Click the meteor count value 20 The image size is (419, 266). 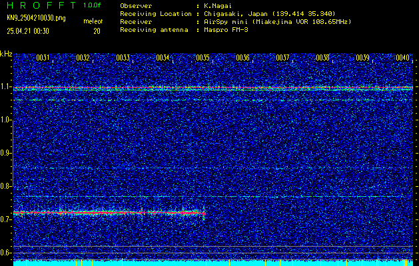pyautogui.click(x=97, y=31)
